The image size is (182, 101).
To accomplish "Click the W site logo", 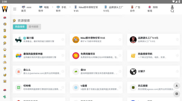I will [5, 9].
